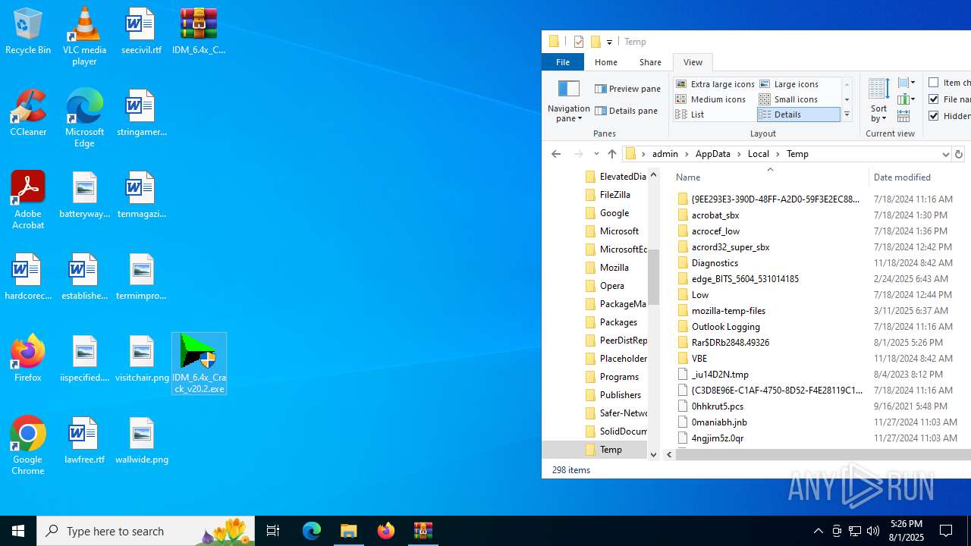Expand the Layout gallery more options
Screen dimensions: 971x546
click(847, 115)
